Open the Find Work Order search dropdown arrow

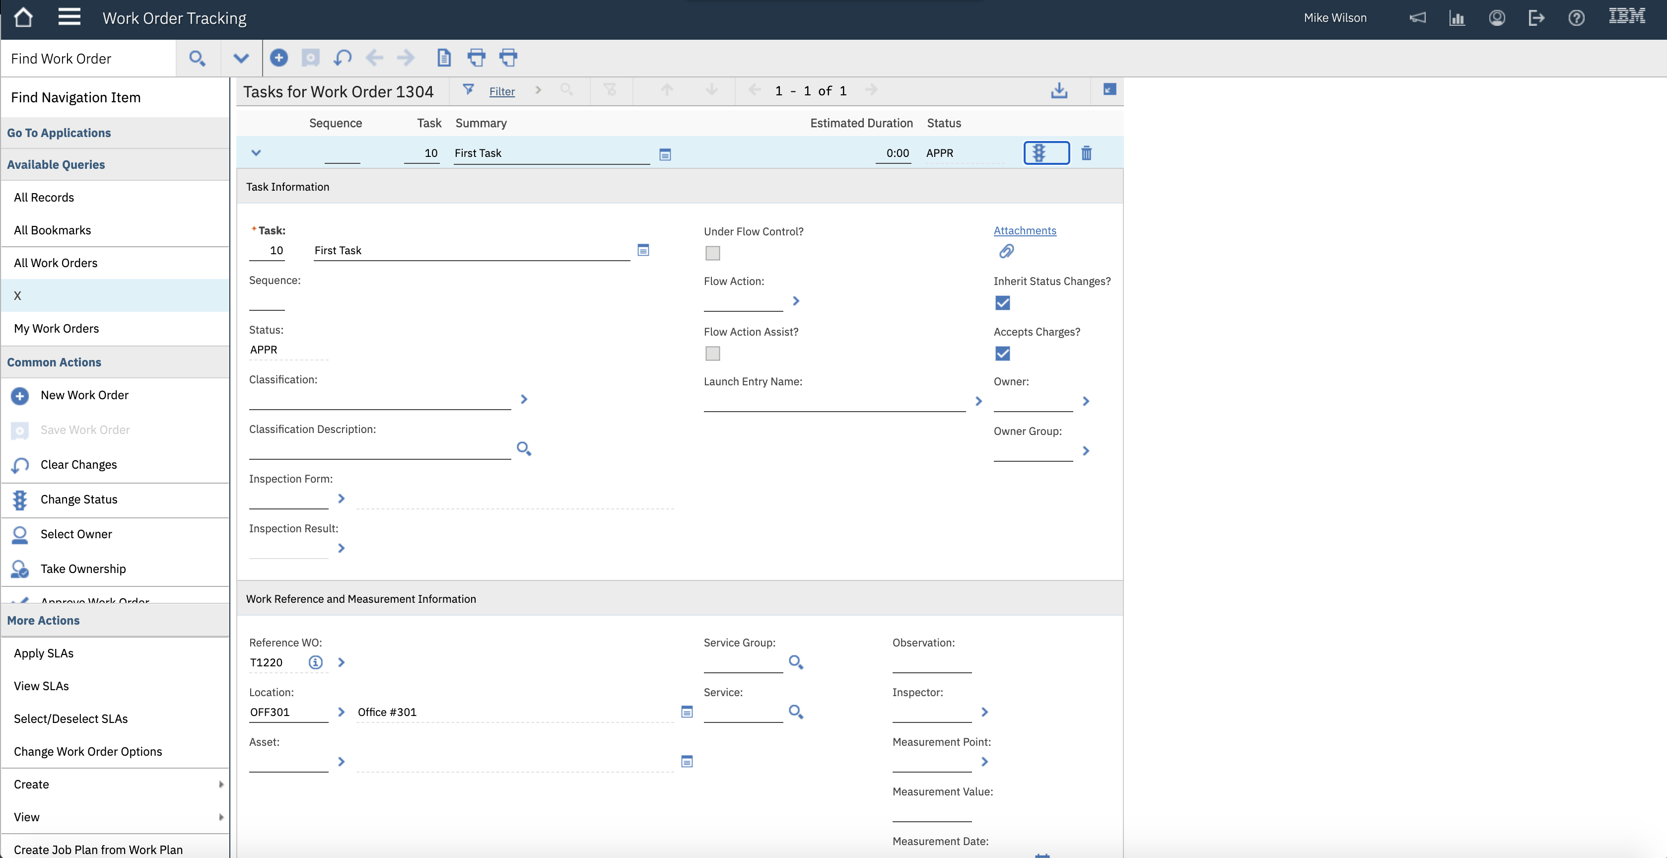(241, 58)
